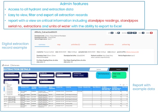Tick the last serial checkbox, 22b456789
The width and height of the screenshot is (158, 112).
coord(6,94)
